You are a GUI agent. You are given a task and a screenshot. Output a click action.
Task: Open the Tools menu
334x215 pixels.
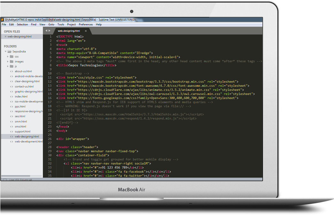(x=61, y=25)
